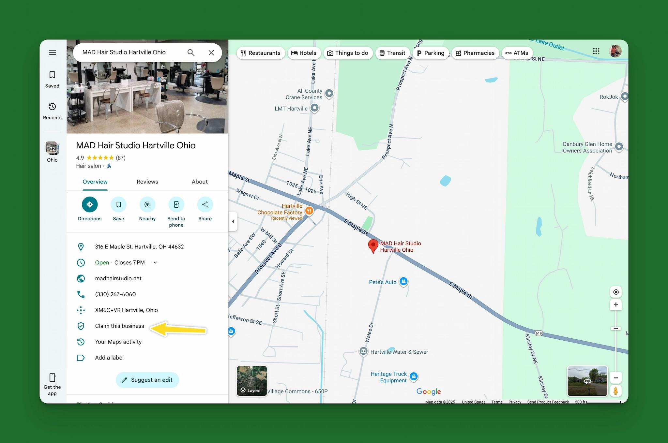This screenshot has width=668, height=443.
Task: Open Street View thumbnail image
Action: [587, 381]
